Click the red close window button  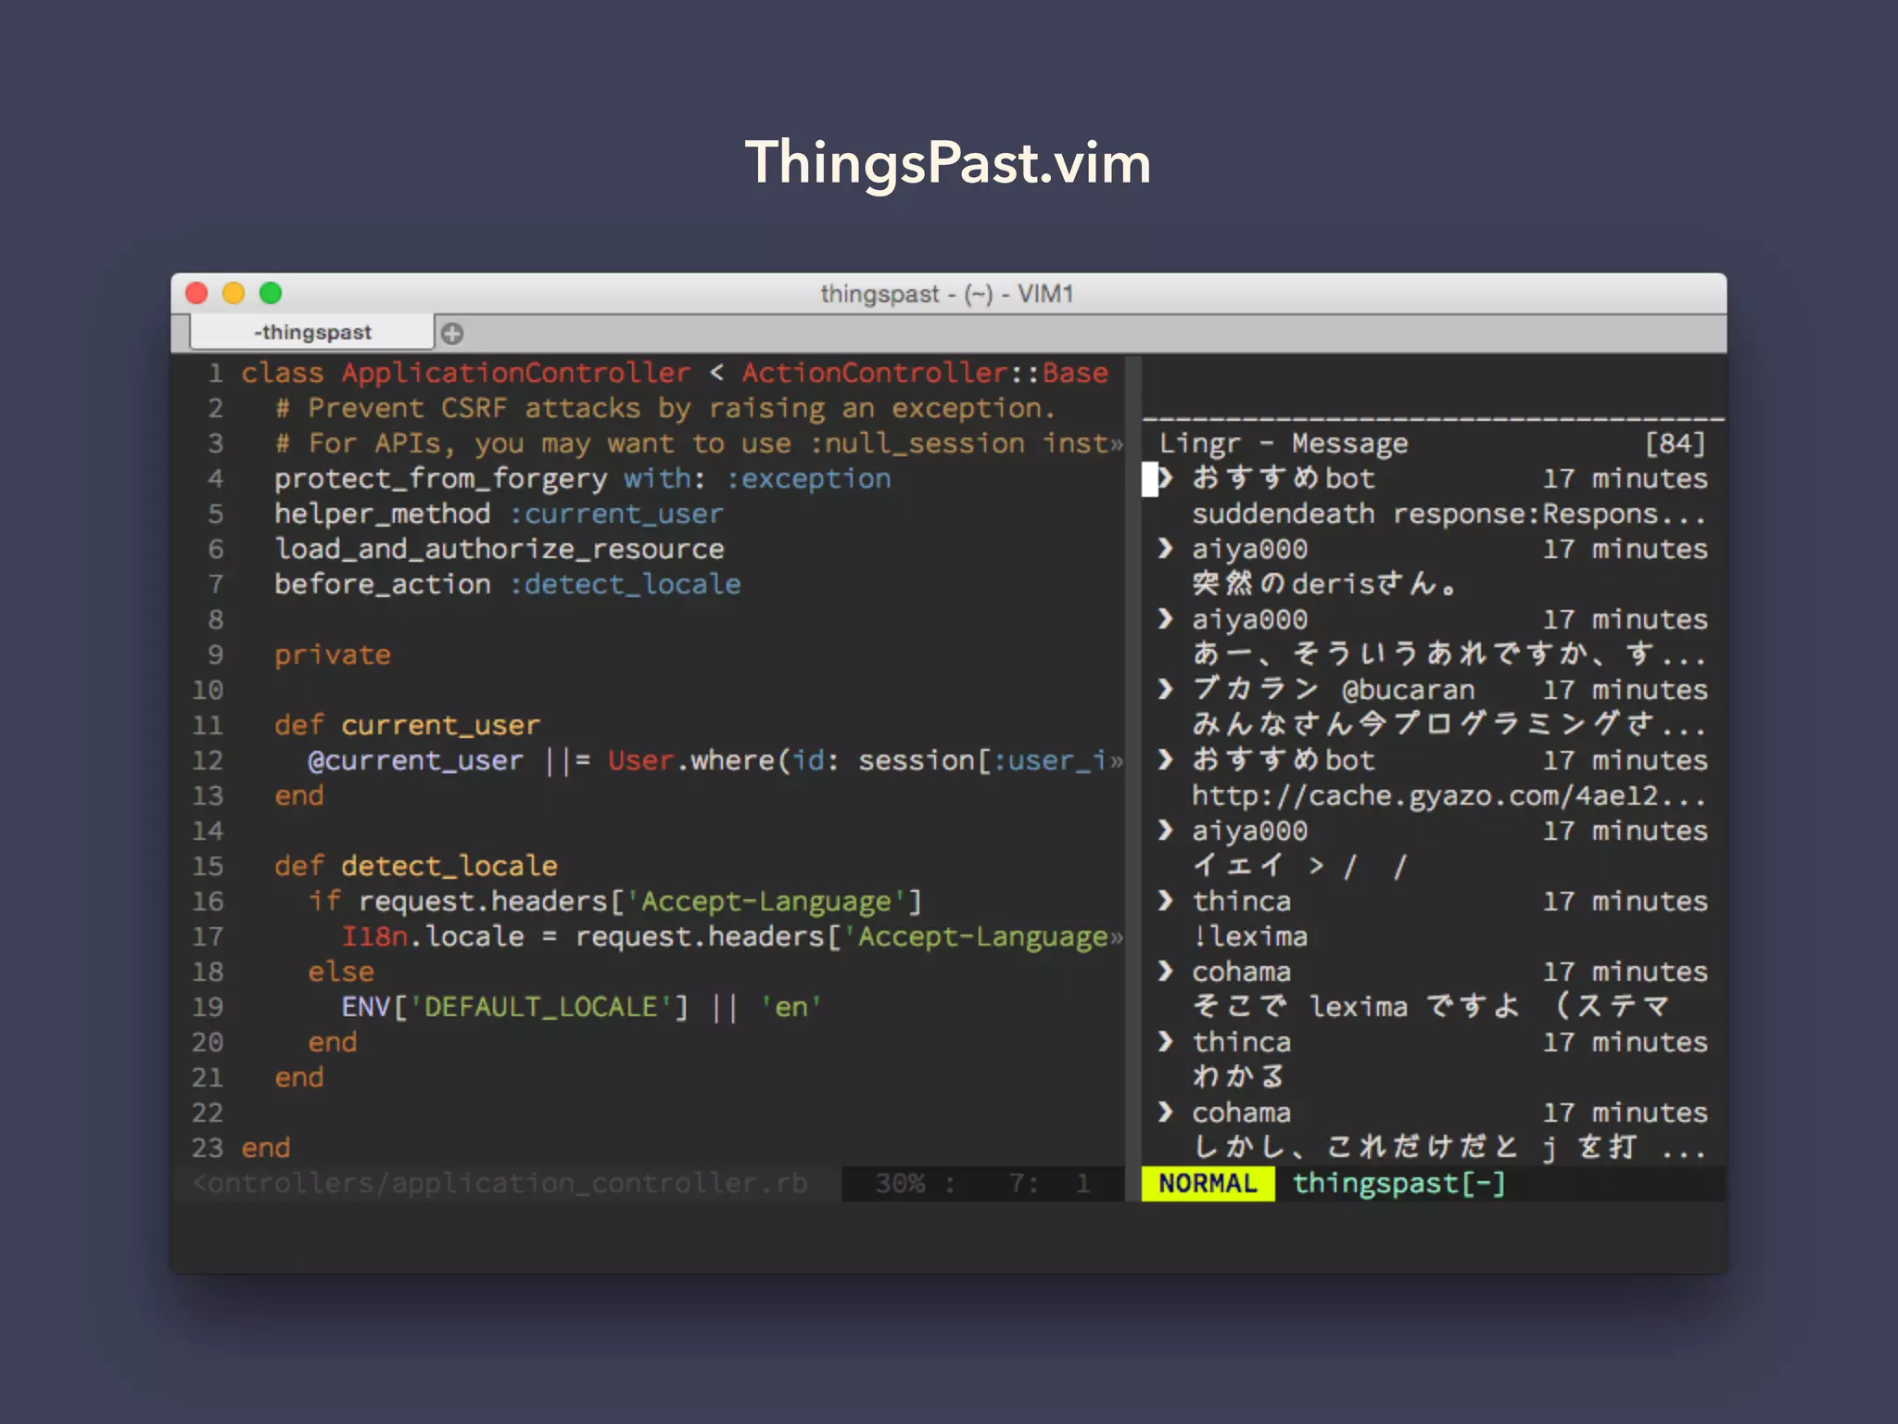[x=196, y=293]
